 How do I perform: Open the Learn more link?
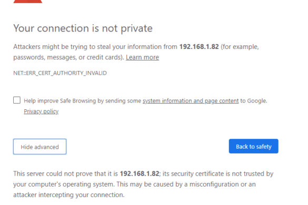142,57
